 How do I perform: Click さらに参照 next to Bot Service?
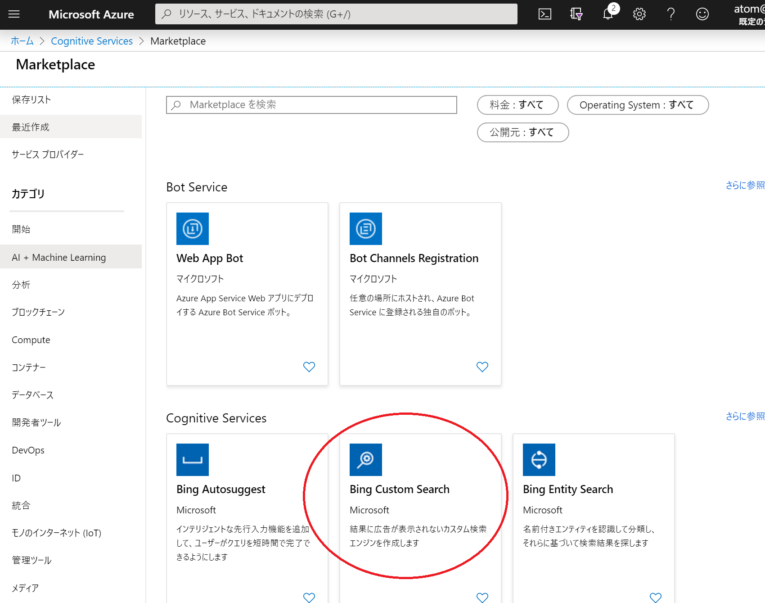point(745,185)
